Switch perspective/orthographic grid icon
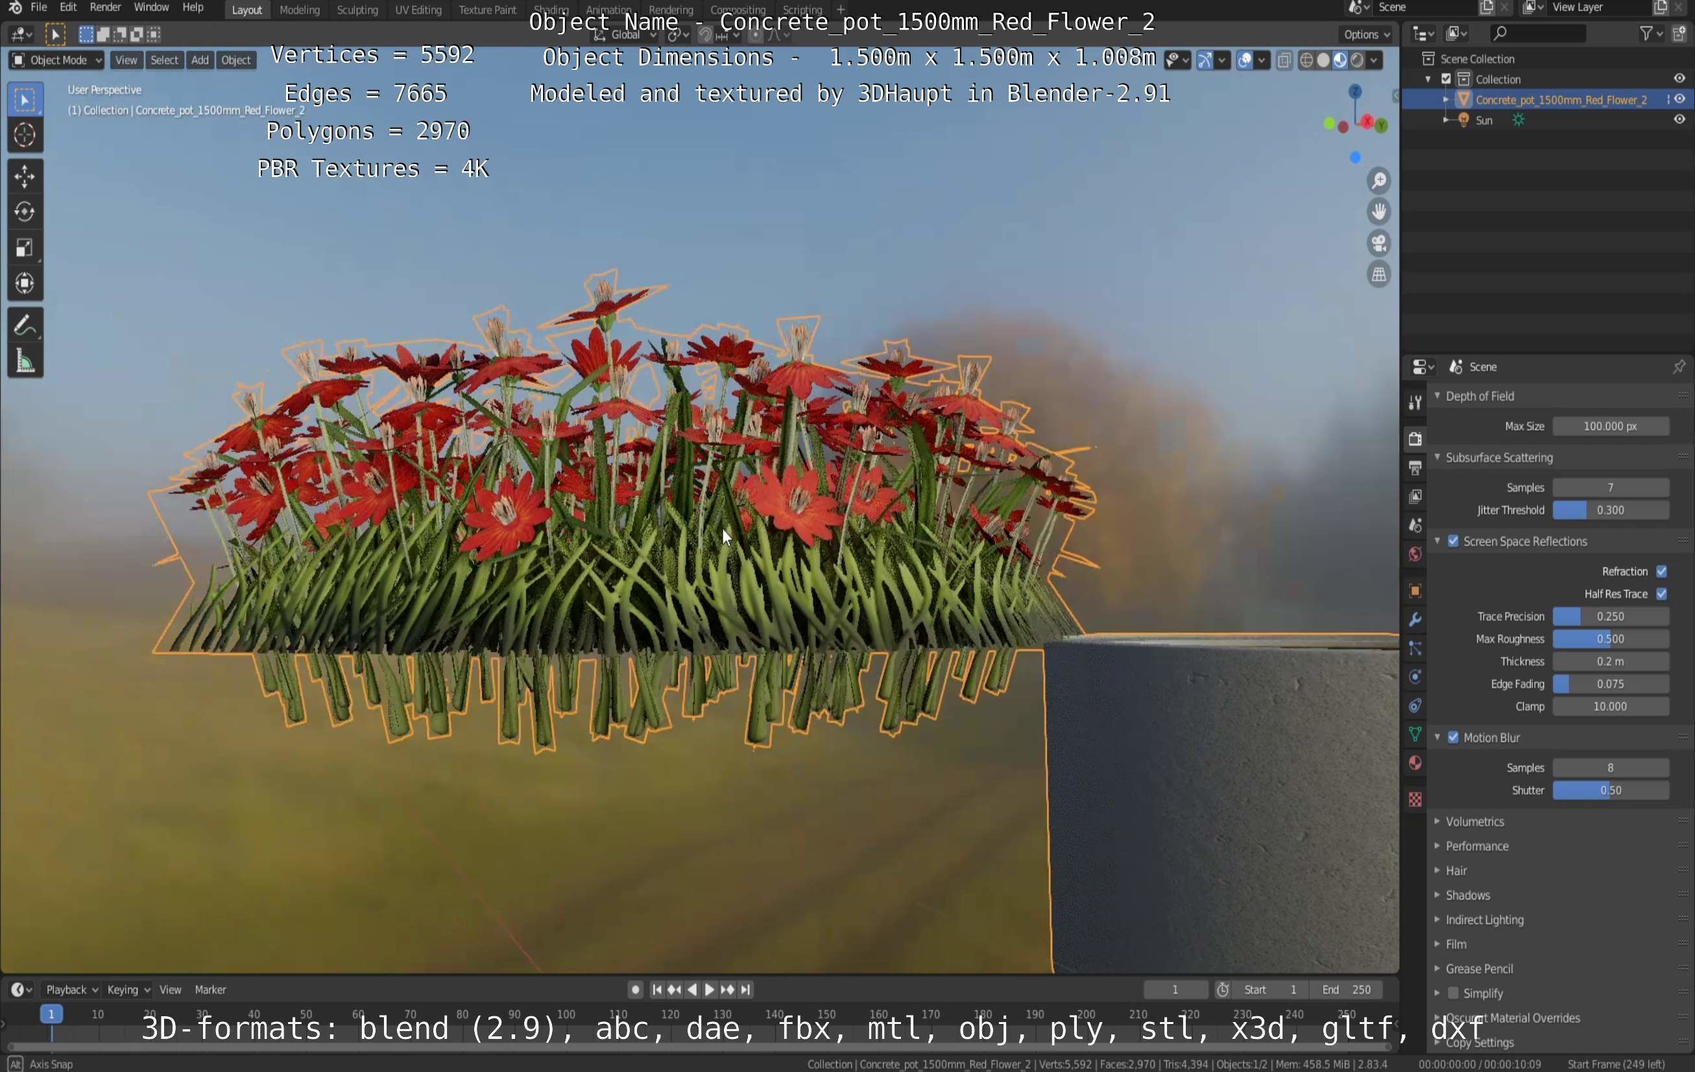The width and height of the screenshot is (1695, 1072). [x=1378, y=274]
